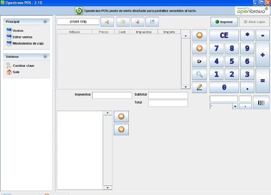Viewport: 271px width, 195px height.
Task: Click the wide entry field below keypad
Action: pos(224,99)
